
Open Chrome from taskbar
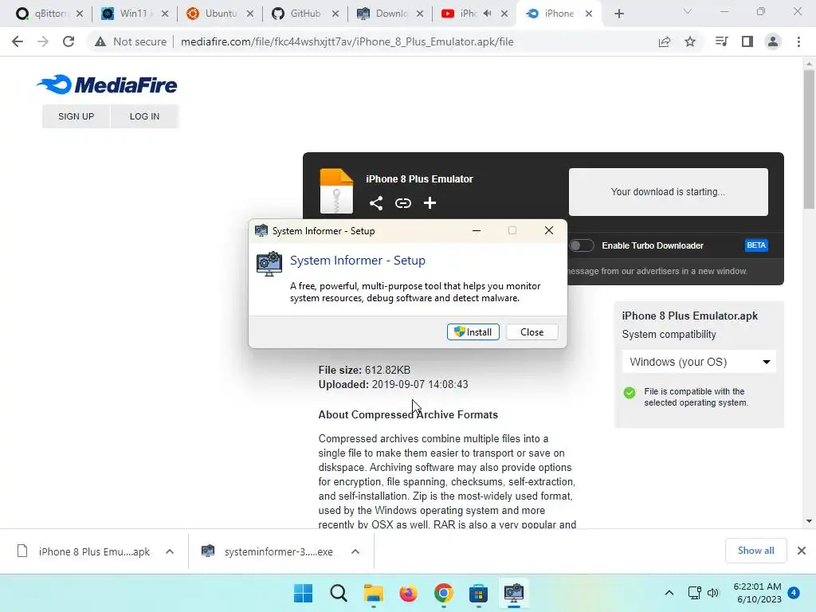pos(443,593)
